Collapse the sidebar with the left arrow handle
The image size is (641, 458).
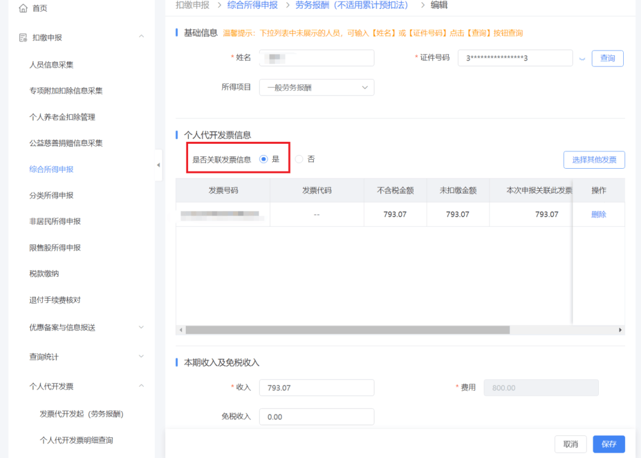point(158,165)
